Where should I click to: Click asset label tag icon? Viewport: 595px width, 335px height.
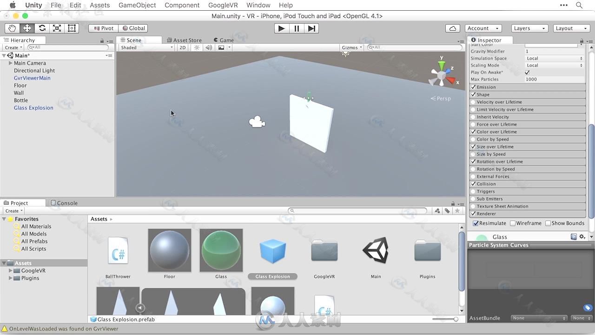point(588,308)
